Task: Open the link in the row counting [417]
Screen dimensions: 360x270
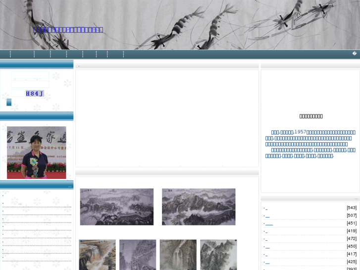Action: pos(266,256)
